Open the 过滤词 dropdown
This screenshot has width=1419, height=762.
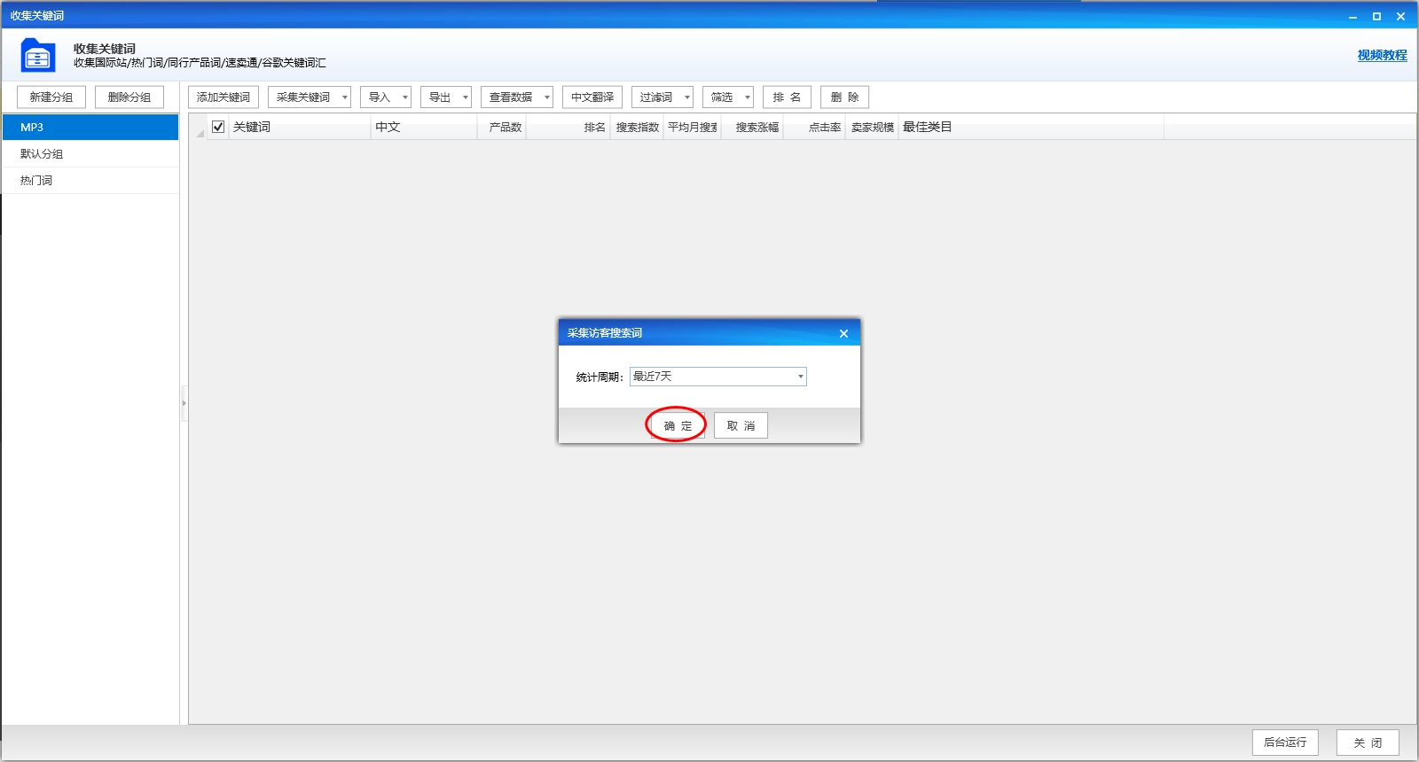pyautogui.click(x=662, y=97)
